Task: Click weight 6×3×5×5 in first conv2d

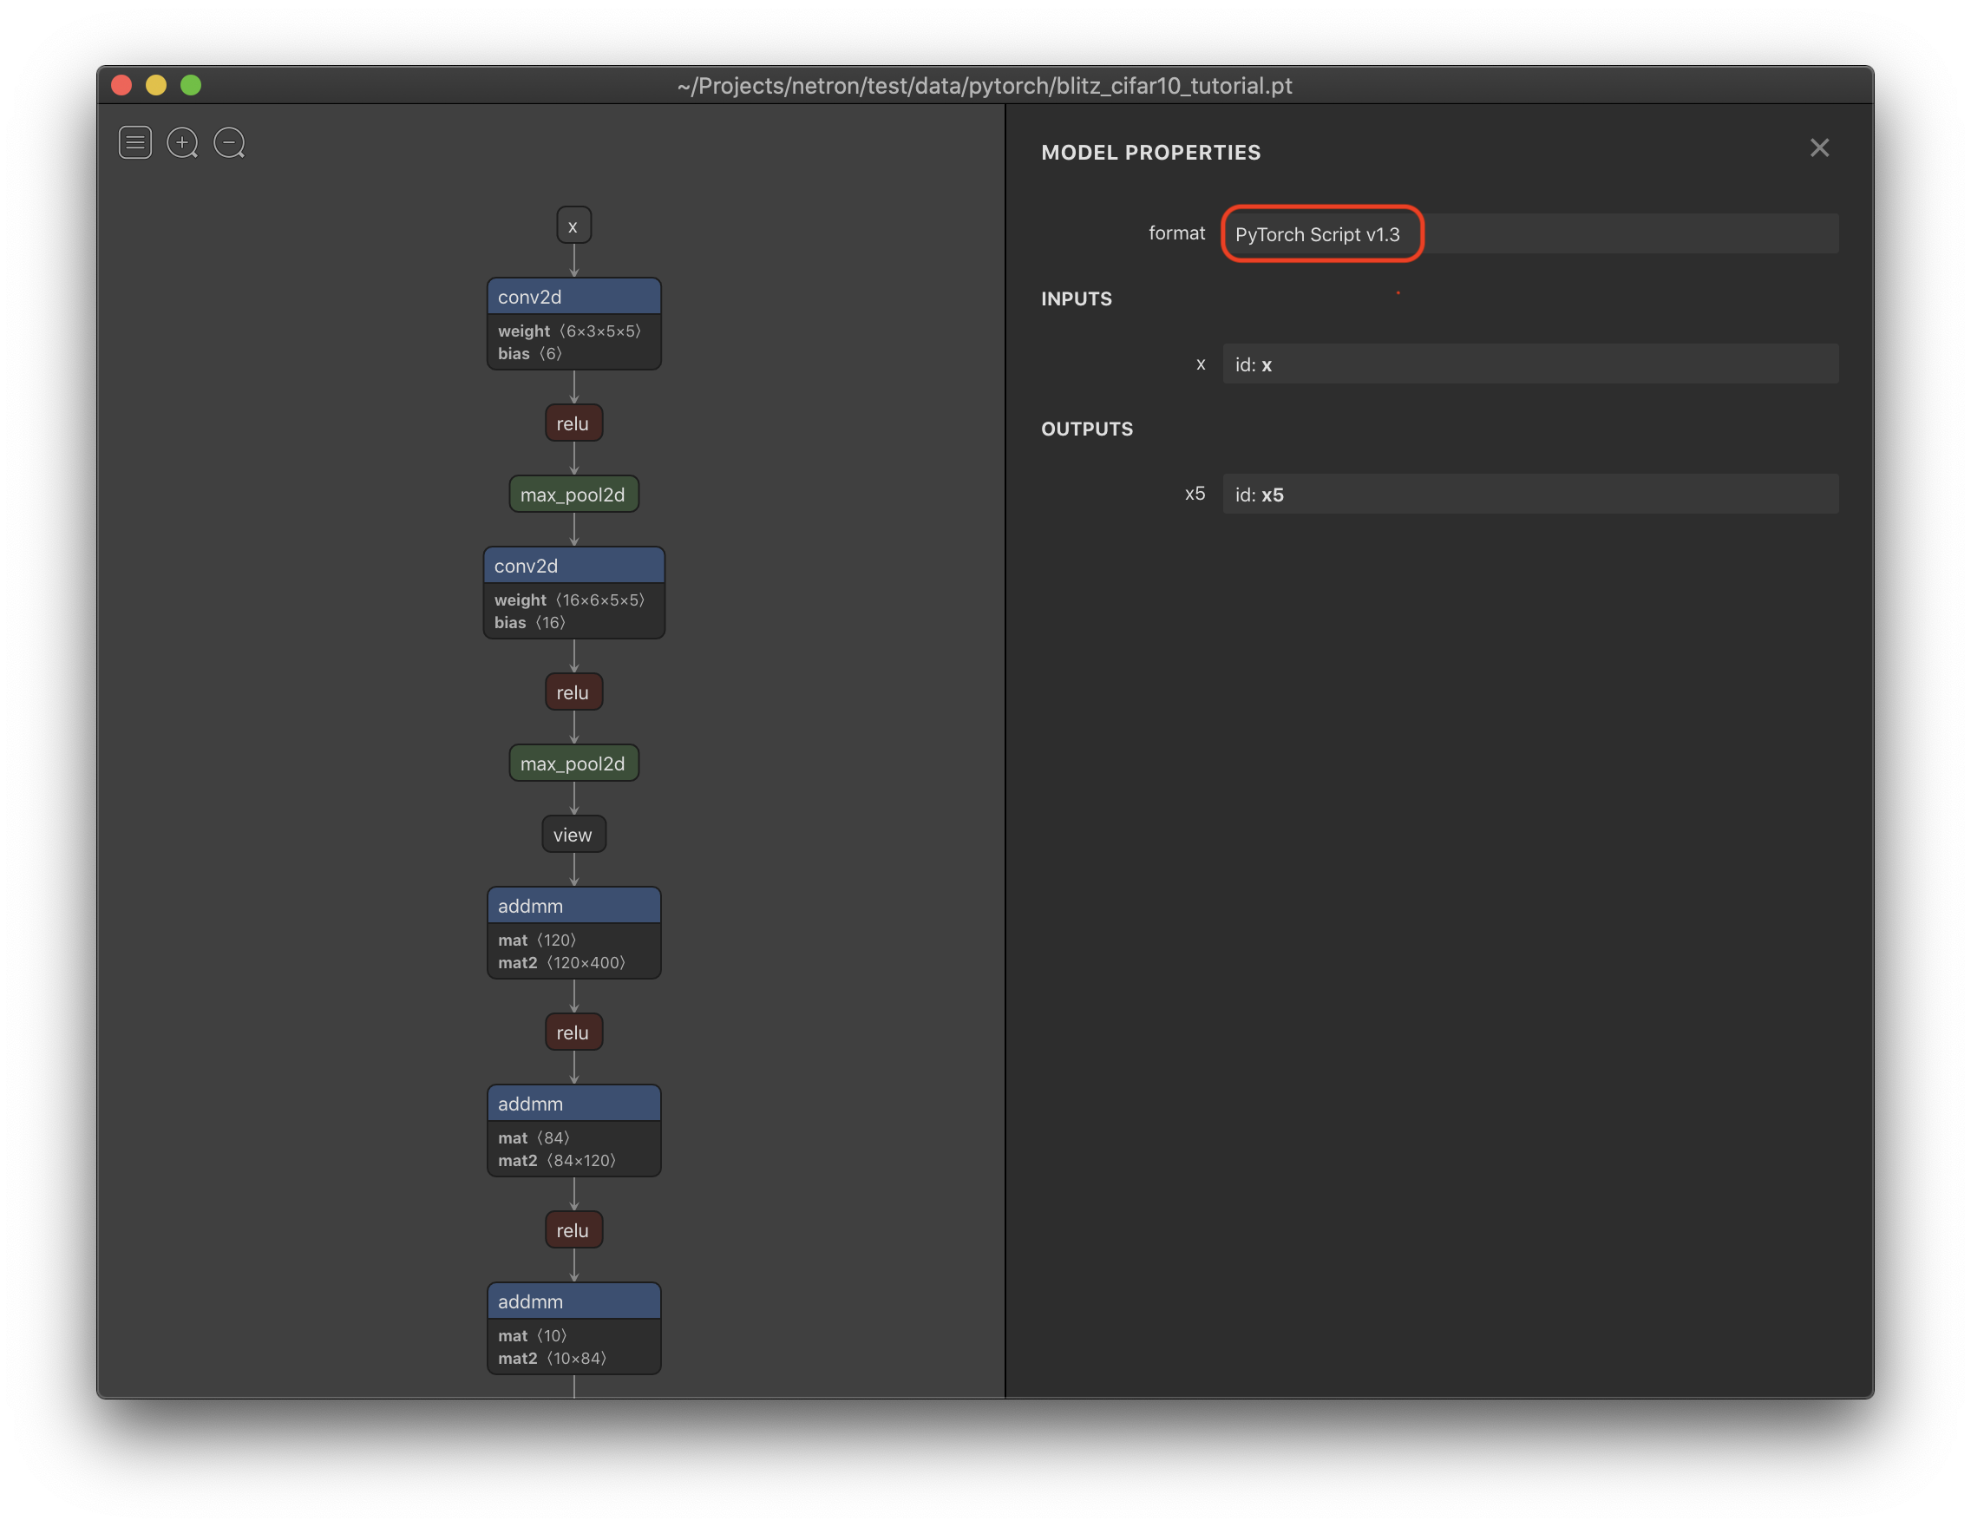Action: 569,331
